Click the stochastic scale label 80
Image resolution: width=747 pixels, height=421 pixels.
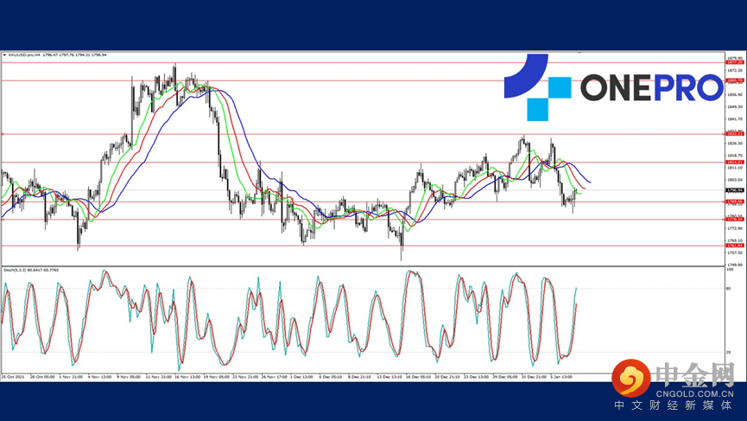[x=728, y=289]
